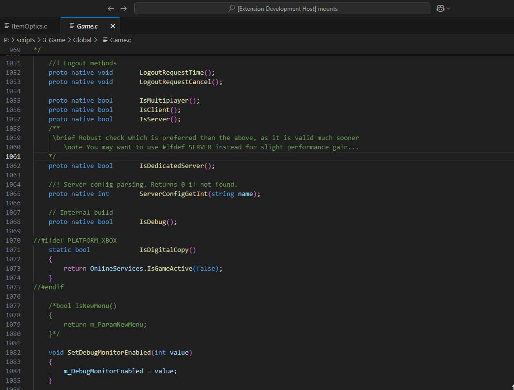The image size is (514, 390).
Task: Open the scripts breadcrumb
Action: click(x=26, y=40)
